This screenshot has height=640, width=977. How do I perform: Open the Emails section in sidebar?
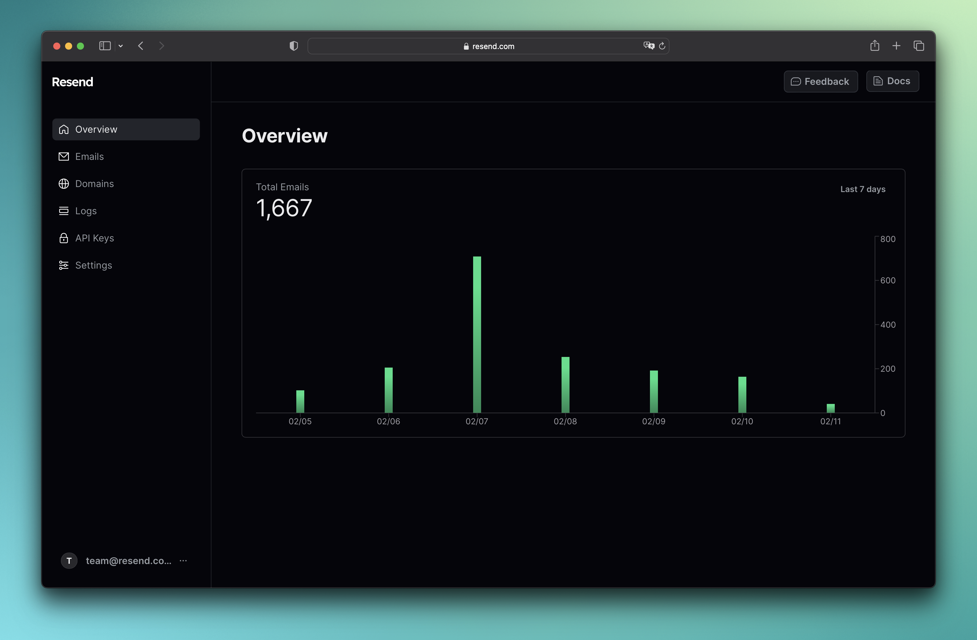pyautogui.click(x=89, y=156)
